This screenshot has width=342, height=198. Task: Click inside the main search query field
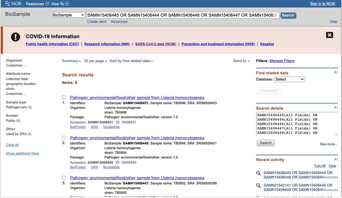click(x=179, y=15)
